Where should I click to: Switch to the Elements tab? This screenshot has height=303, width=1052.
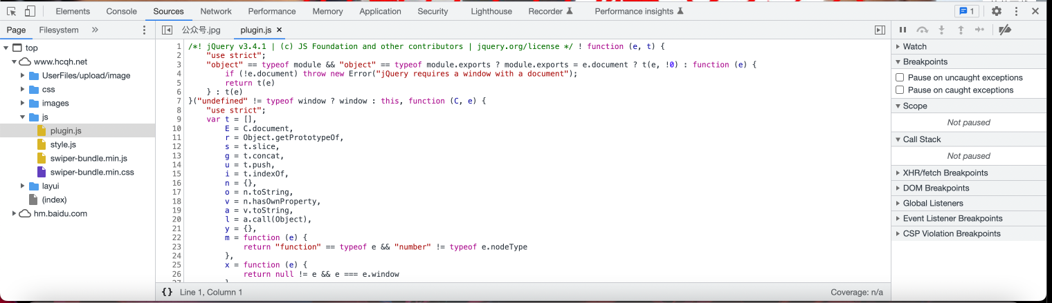(73, 11)
